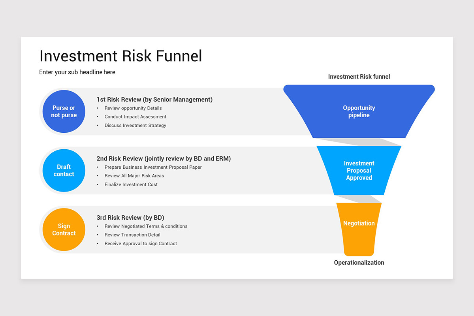
Task: Select the bullet 'Conduct Impact Assessment'
Action: (x=135, y=117)
